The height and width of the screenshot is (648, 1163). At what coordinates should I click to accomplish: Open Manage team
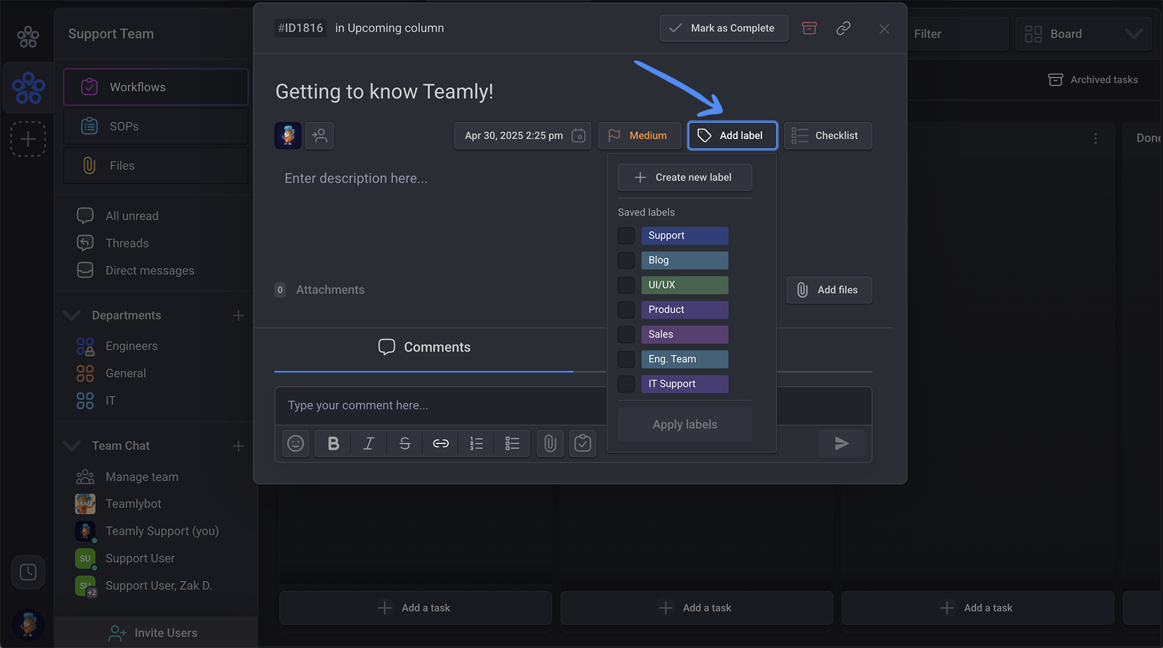127,477
